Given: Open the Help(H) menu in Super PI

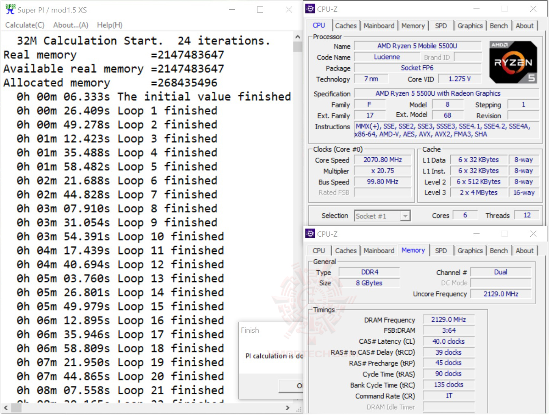Looking at the screenshot, I should click(x=110, y=25).
